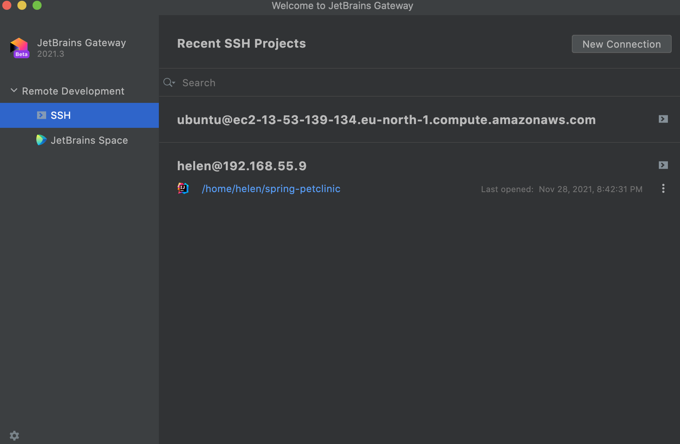Click the SSH terminal icon in sidebar
This screenshot has width=680, height=444.
[42, 115]
